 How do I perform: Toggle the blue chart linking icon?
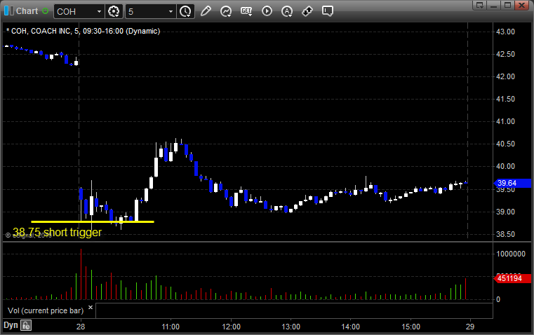tap(7, 11)
